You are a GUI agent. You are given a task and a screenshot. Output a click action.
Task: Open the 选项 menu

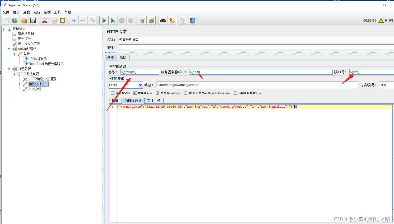tap(47, 12)
